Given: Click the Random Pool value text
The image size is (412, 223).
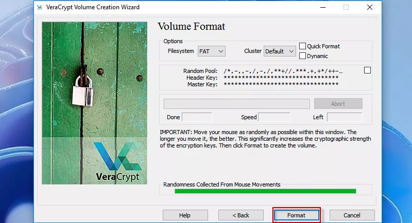Looking at the screenshot, I should tap(283, 71).
